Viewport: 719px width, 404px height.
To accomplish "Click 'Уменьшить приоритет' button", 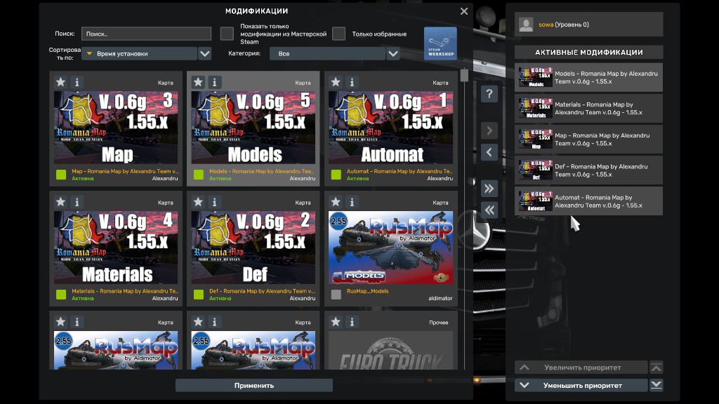I will coord(581,385).
